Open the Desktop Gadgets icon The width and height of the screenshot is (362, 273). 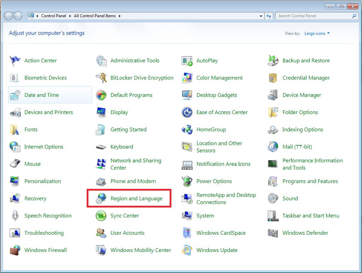[x=187, y=95]
